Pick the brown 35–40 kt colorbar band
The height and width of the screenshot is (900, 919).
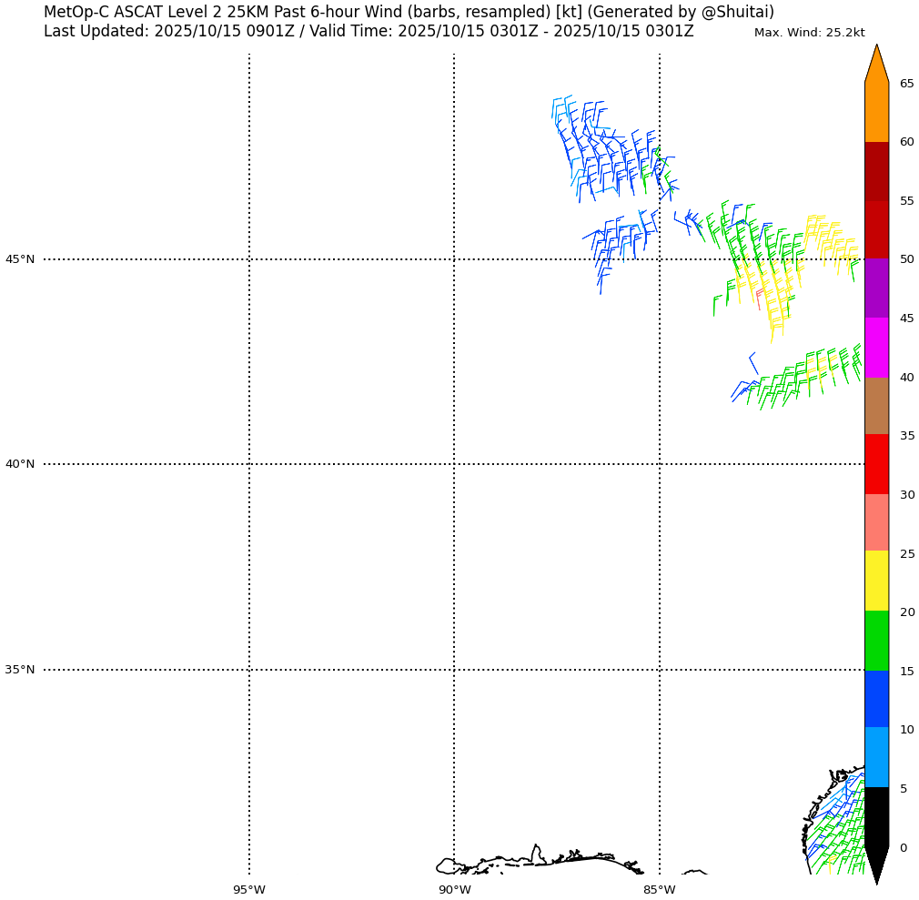pyautogui.click(x=876, y=406)
